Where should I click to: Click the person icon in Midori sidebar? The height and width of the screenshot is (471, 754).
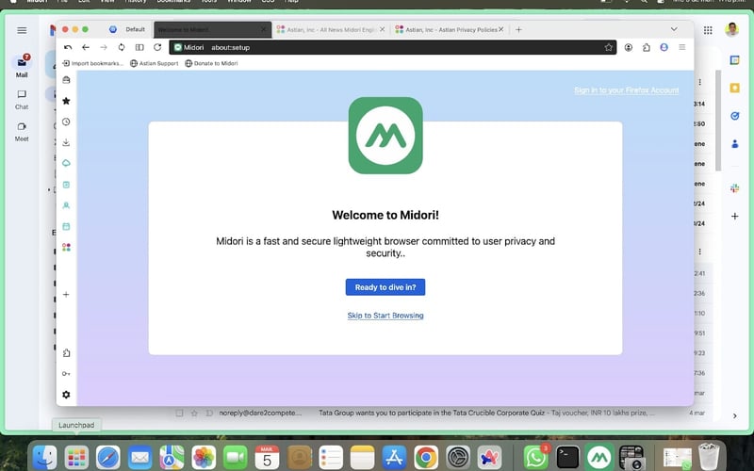tap(66, 205)
